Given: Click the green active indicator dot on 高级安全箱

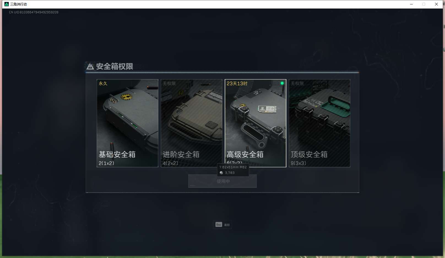Looking at the screenshot, I should tap(282, 83).
